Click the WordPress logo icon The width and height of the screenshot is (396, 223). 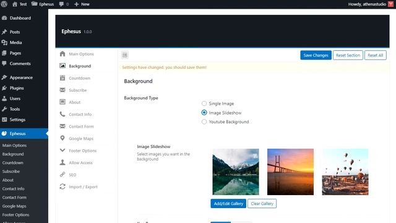4,4
